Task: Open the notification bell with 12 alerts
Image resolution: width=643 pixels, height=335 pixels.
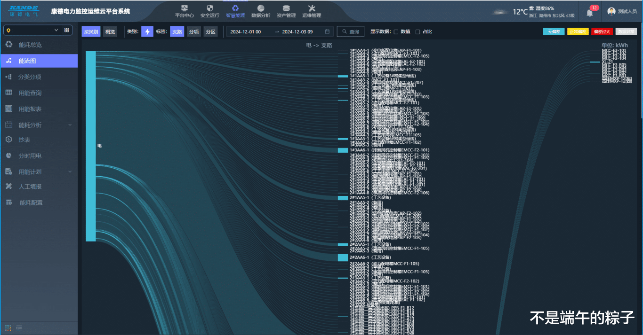Action: [x=589, y=12]
